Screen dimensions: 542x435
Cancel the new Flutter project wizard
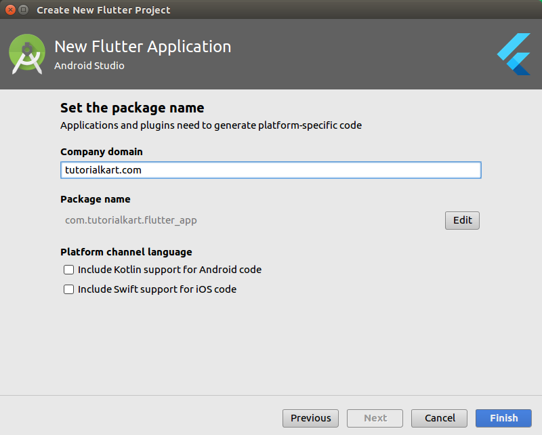coord(439,418)
